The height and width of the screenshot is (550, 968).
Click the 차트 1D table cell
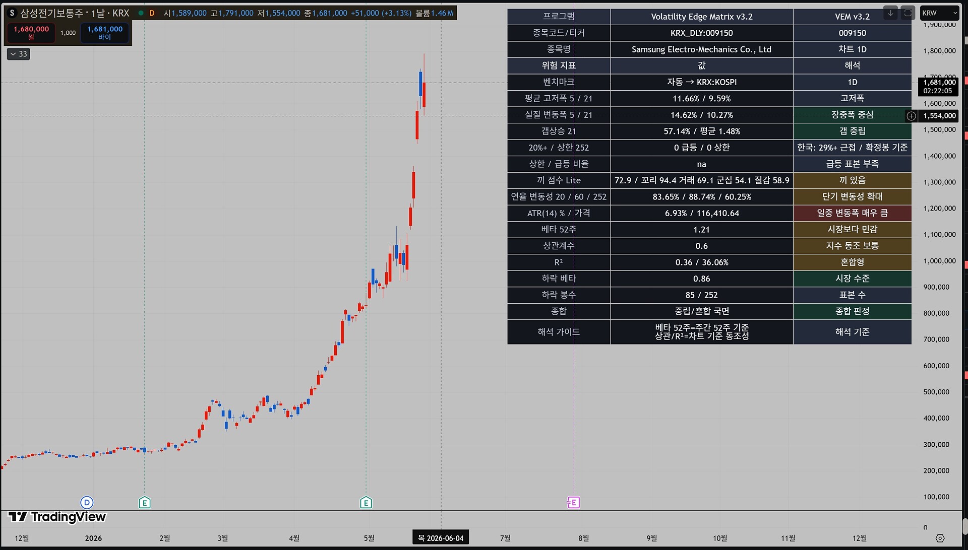tap(852, 49)
